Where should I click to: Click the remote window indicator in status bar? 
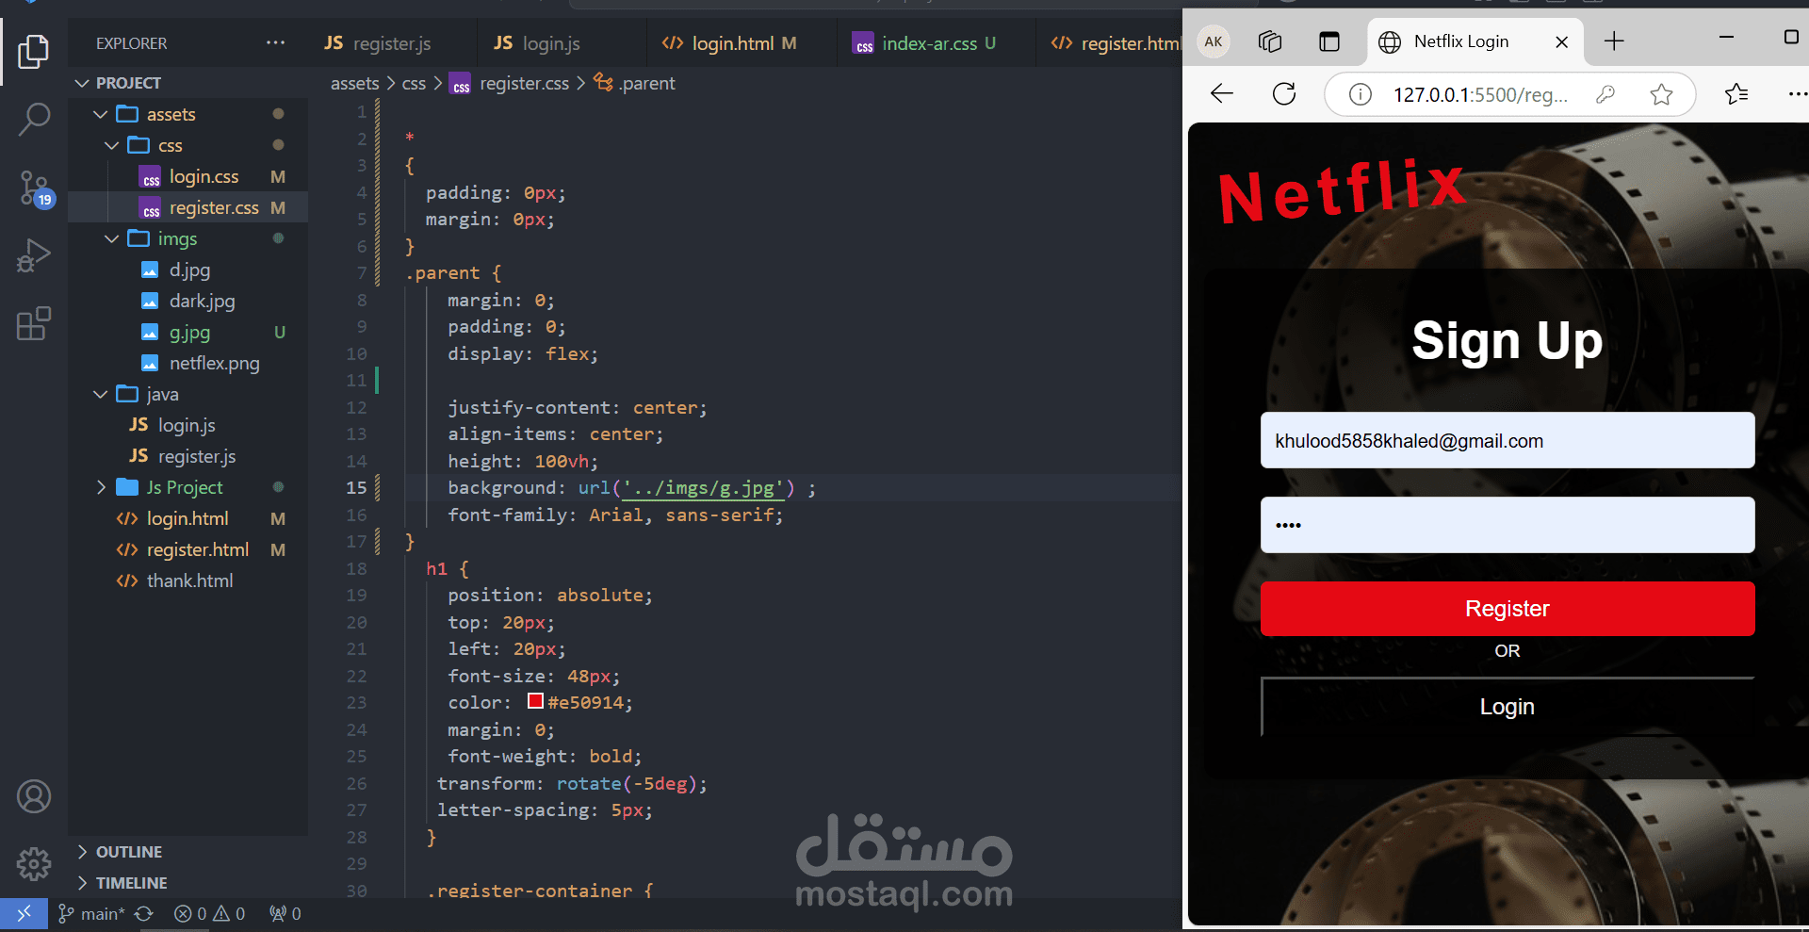(24, 913)
